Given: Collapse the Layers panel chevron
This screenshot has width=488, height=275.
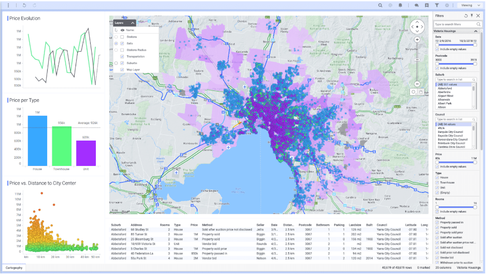Looking at the screenshot, I should 133,23.
